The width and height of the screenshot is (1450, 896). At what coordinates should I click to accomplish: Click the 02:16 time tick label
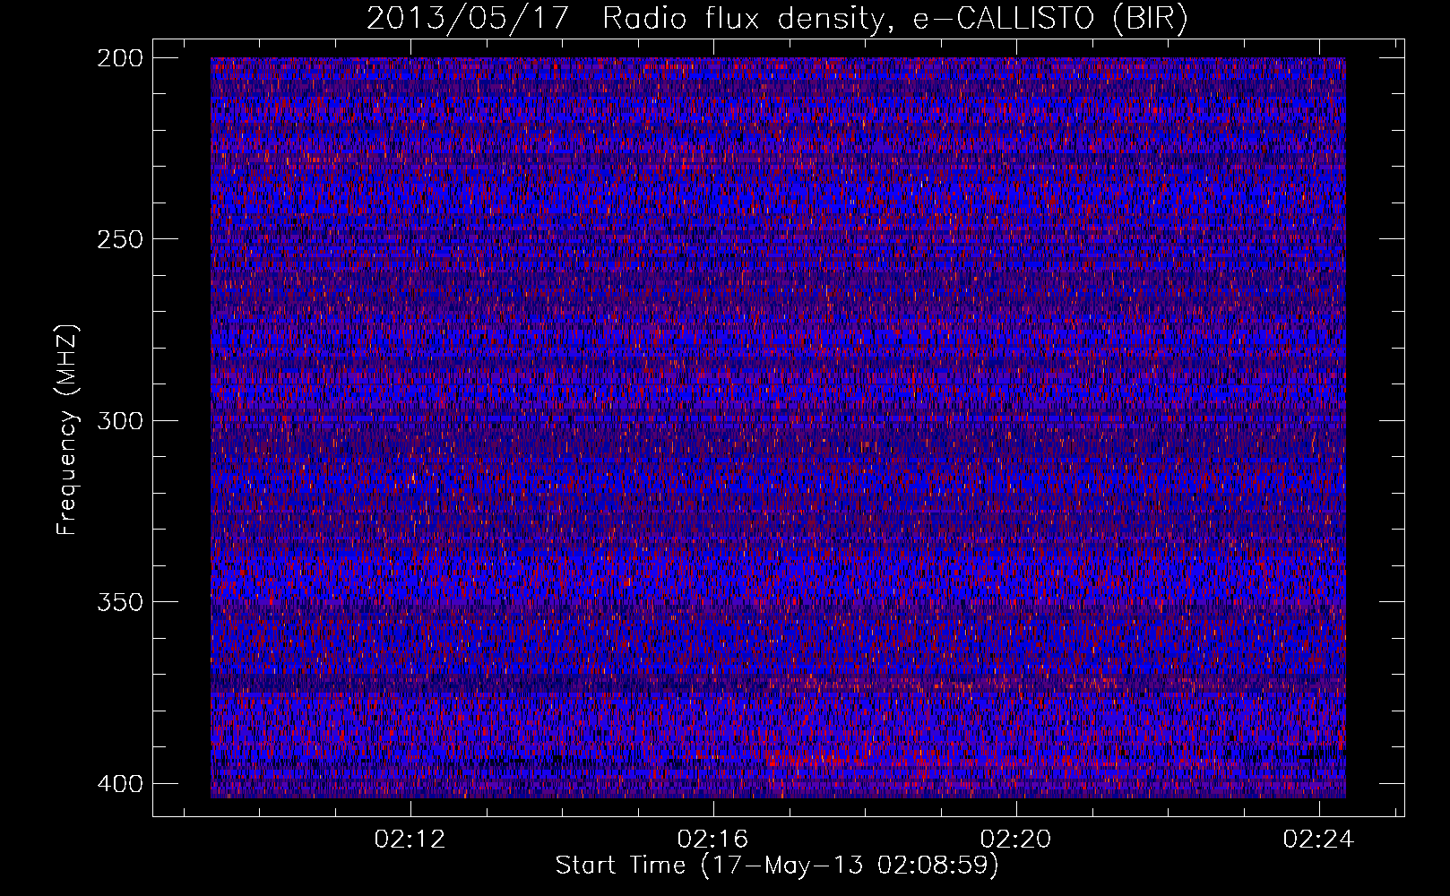713,840
